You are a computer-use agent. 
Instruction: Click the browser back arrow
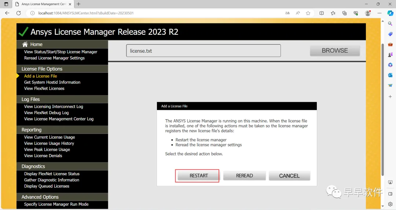tap(7, 13)
